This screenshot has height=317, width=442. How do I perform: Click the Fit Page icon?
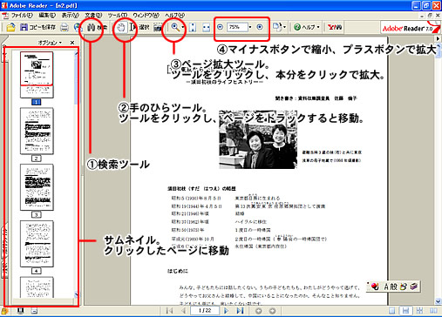[193, 27]
